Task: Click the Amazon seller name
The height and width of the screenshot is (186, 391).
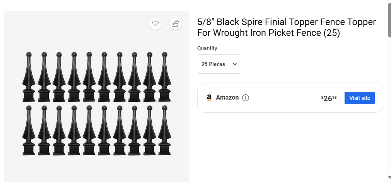Action: click(227, 98)
